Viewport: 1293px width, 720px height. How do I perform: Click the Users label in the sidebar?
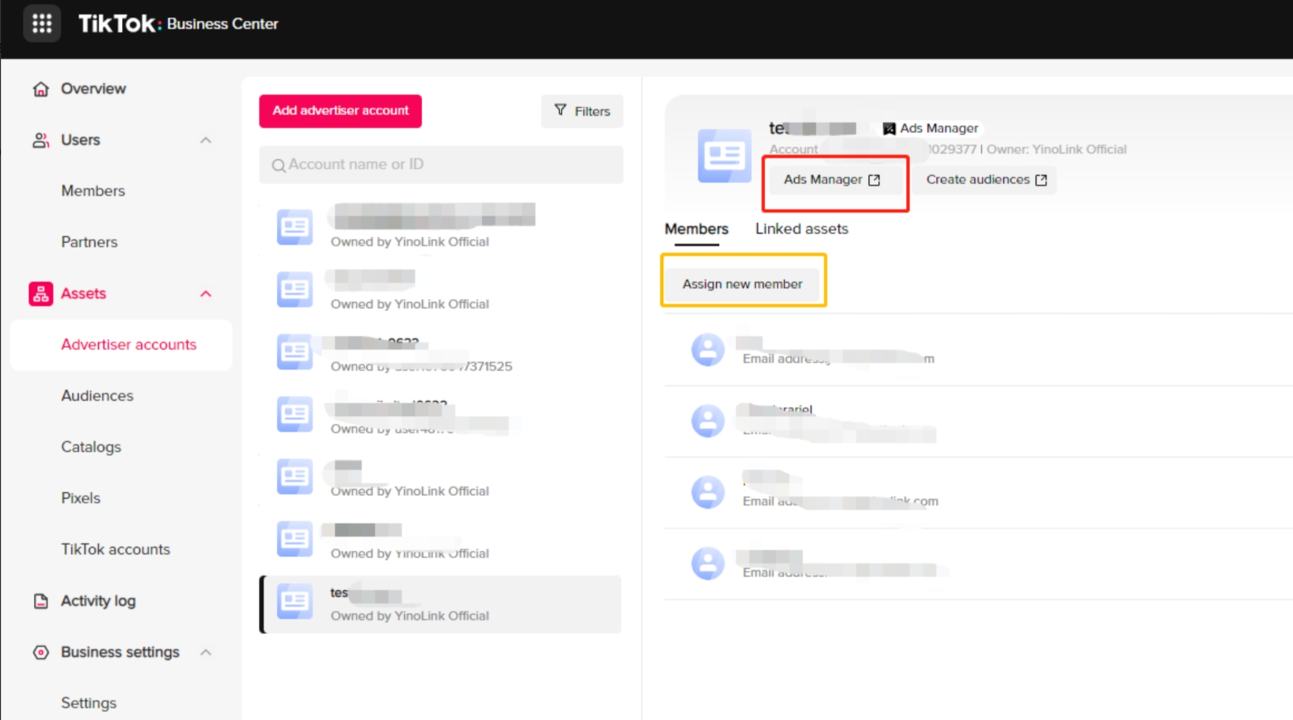(x=80, y=140)
